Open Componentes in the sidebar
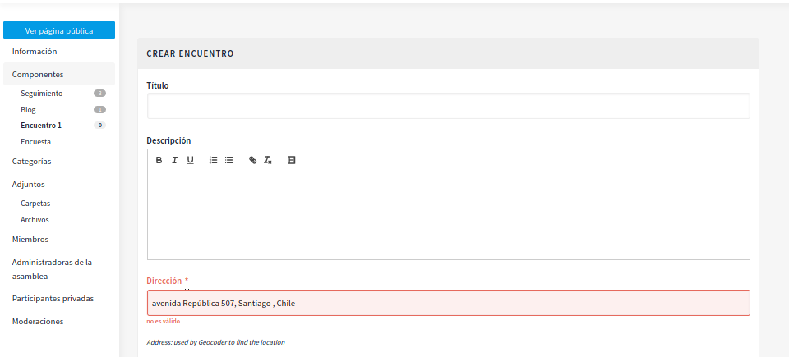This screenshot has height=357, width=789. (x=38, y=74)
